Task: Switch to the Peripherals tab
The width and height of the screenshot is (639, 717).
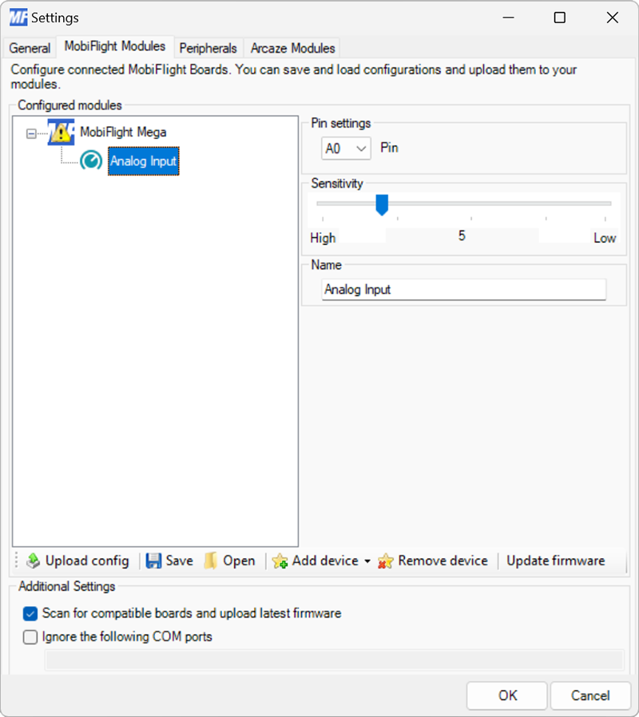Action: coord(208,48)
